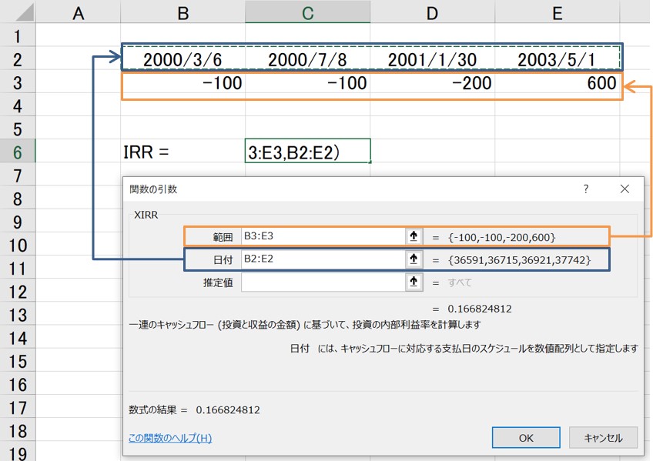653x461 pixels.
Task: Select column C header
Action: click(307, 12)
